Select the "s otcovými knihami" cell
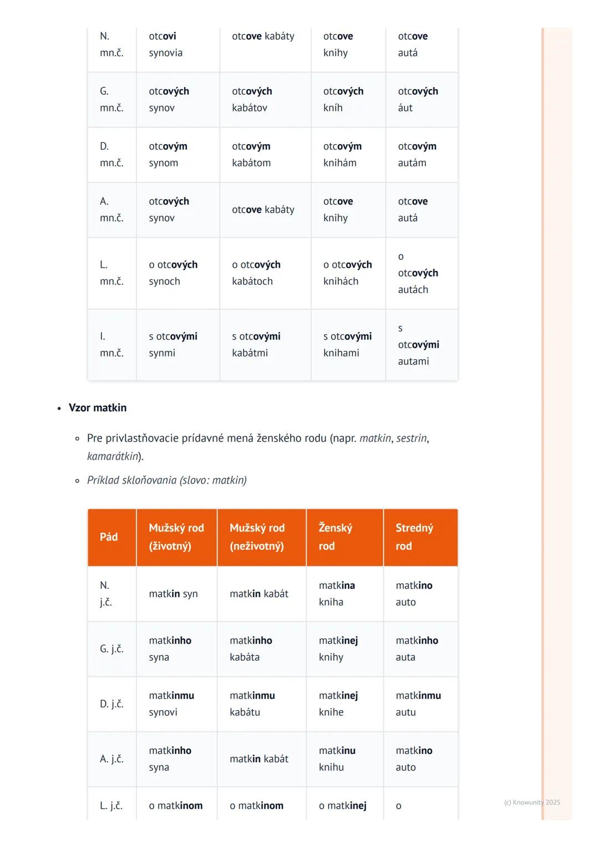 [347, 344]
